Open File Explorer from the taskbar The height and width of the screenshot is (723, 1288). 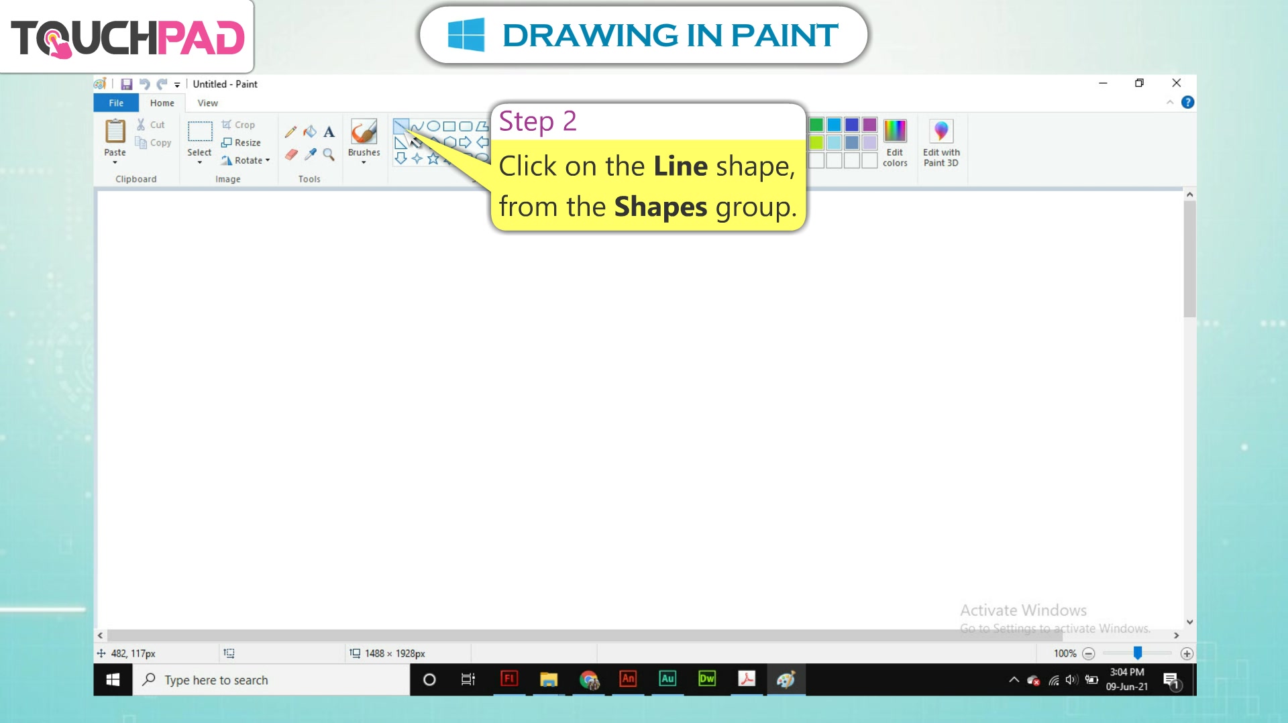(549, 679)
